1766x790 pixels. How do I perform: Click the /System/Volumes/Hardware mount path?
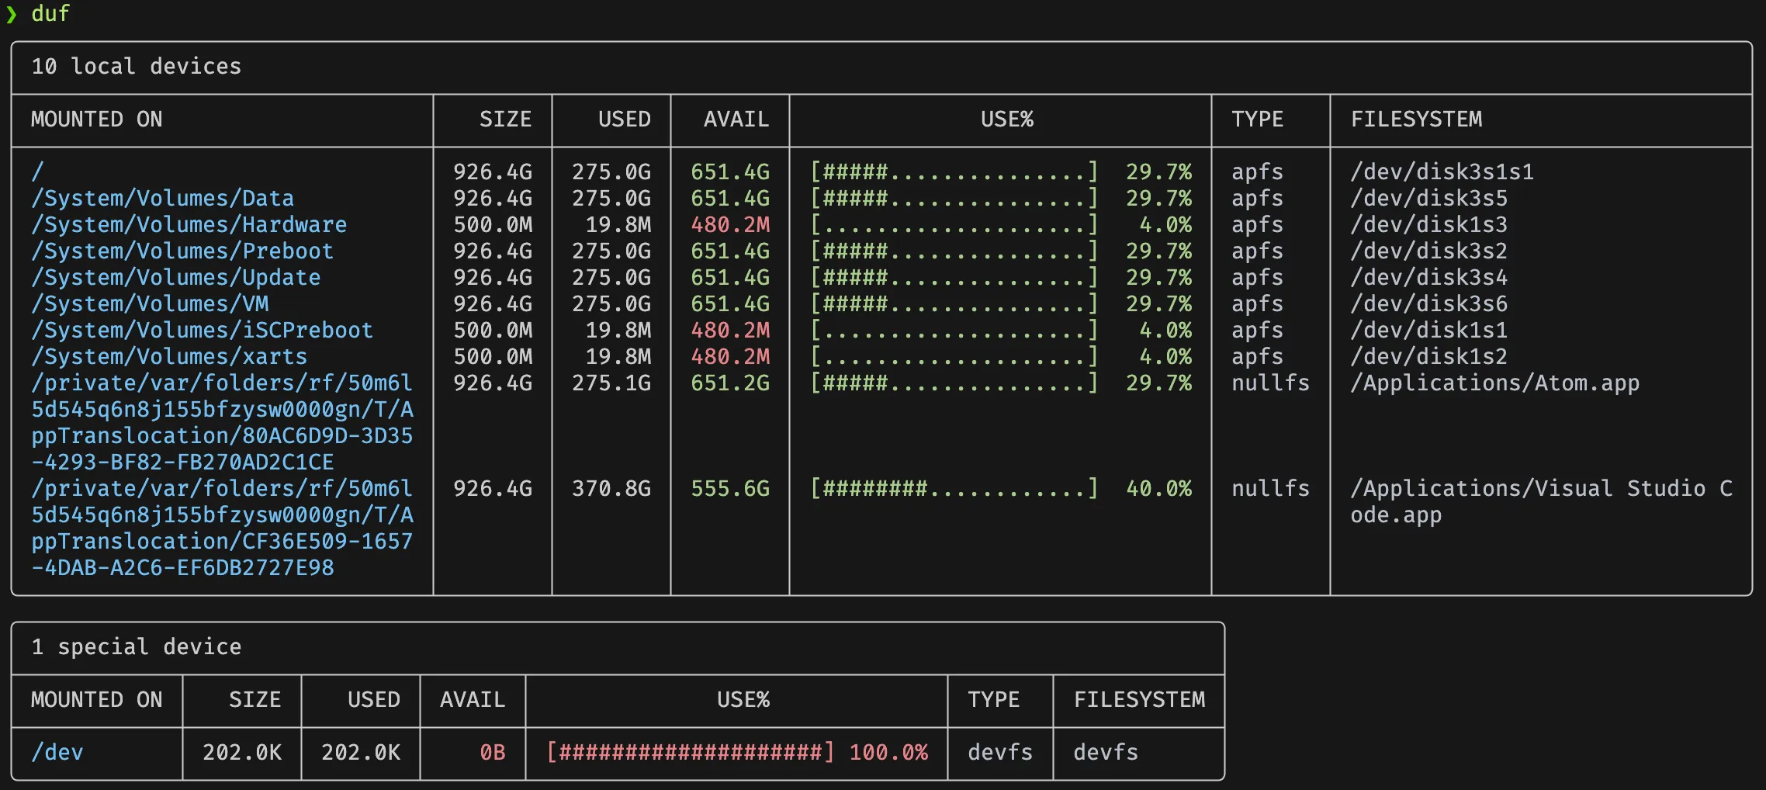click(x=189, y=225)
